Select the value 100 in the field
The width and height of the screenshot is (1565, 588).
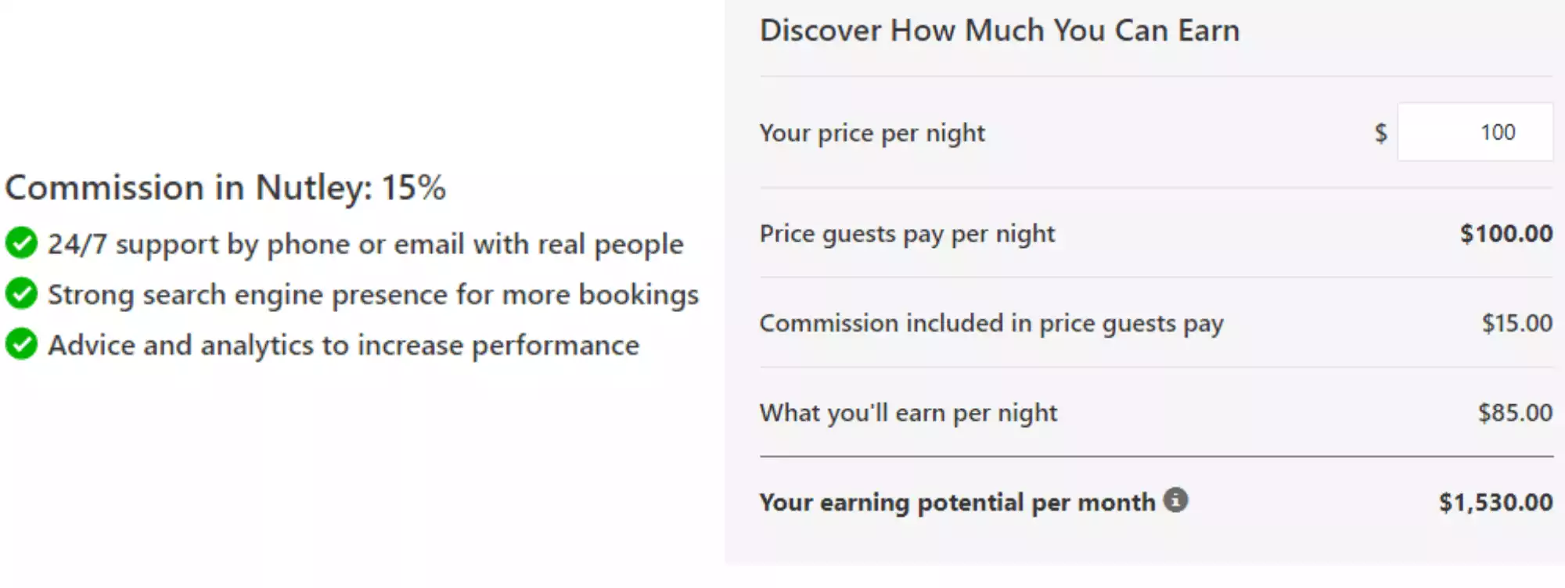(x=1498, y=132)
